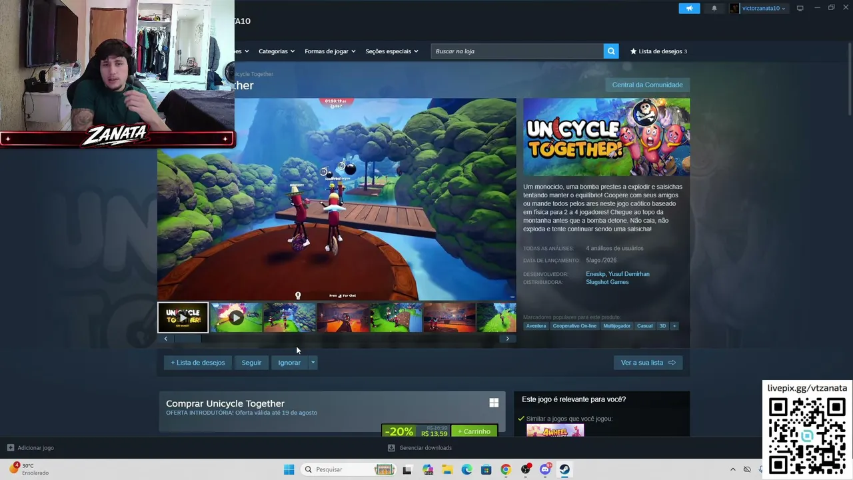This screenshot has width=853, height=480.
Task: Open the dropdown arrow beside Ignorar
Action: click(313, 363)
